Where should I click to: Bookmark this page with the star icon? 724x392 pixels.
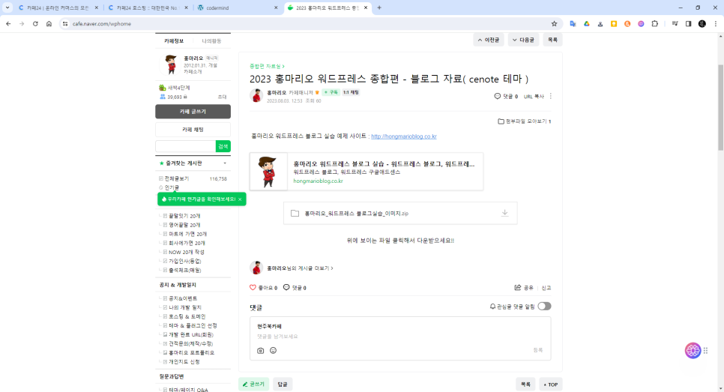554,24
